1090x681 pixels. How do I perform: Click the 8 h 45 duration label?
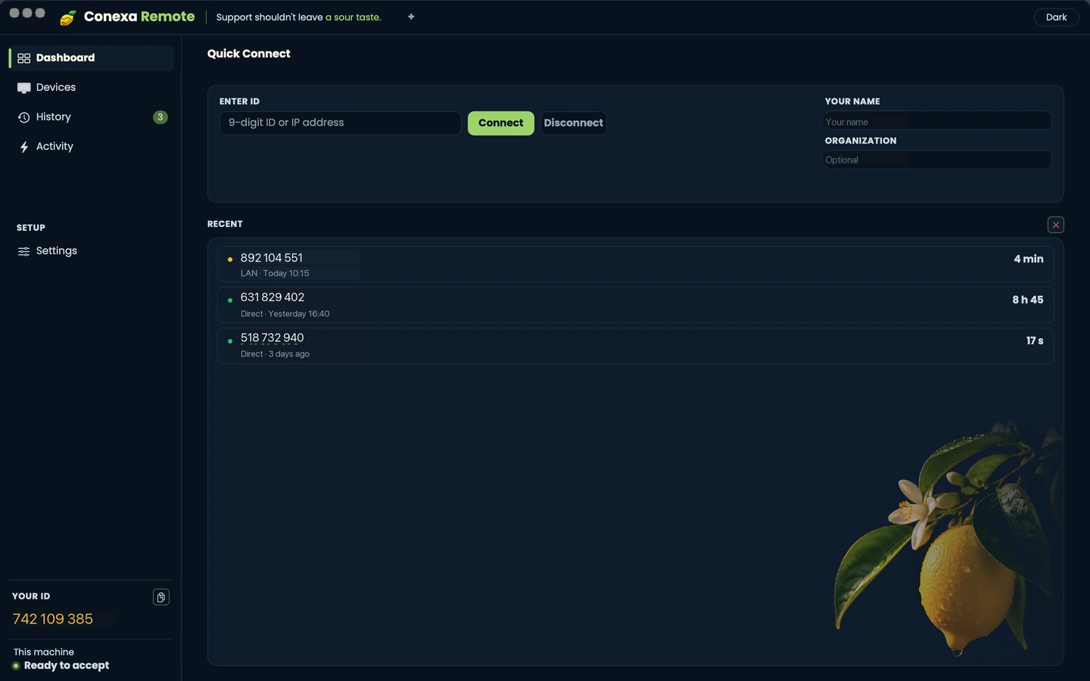point(1028,300)
